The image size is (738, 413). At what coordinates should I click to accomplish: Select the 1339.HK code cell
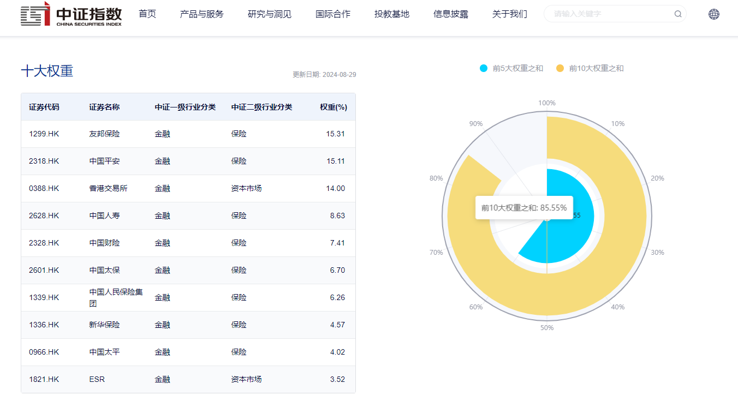coord(44,297)
